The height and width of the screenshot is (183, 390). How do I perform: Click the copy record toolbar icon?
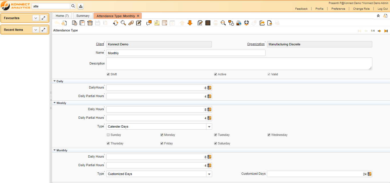pyautogui.click(x=82, y=23)
